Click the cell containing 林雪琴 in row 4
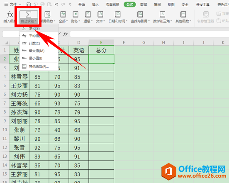 point(19,77)
